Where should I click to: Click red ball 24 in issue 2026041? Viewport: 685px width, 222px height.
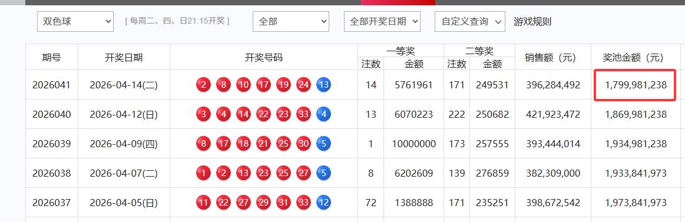coord(303,85)
